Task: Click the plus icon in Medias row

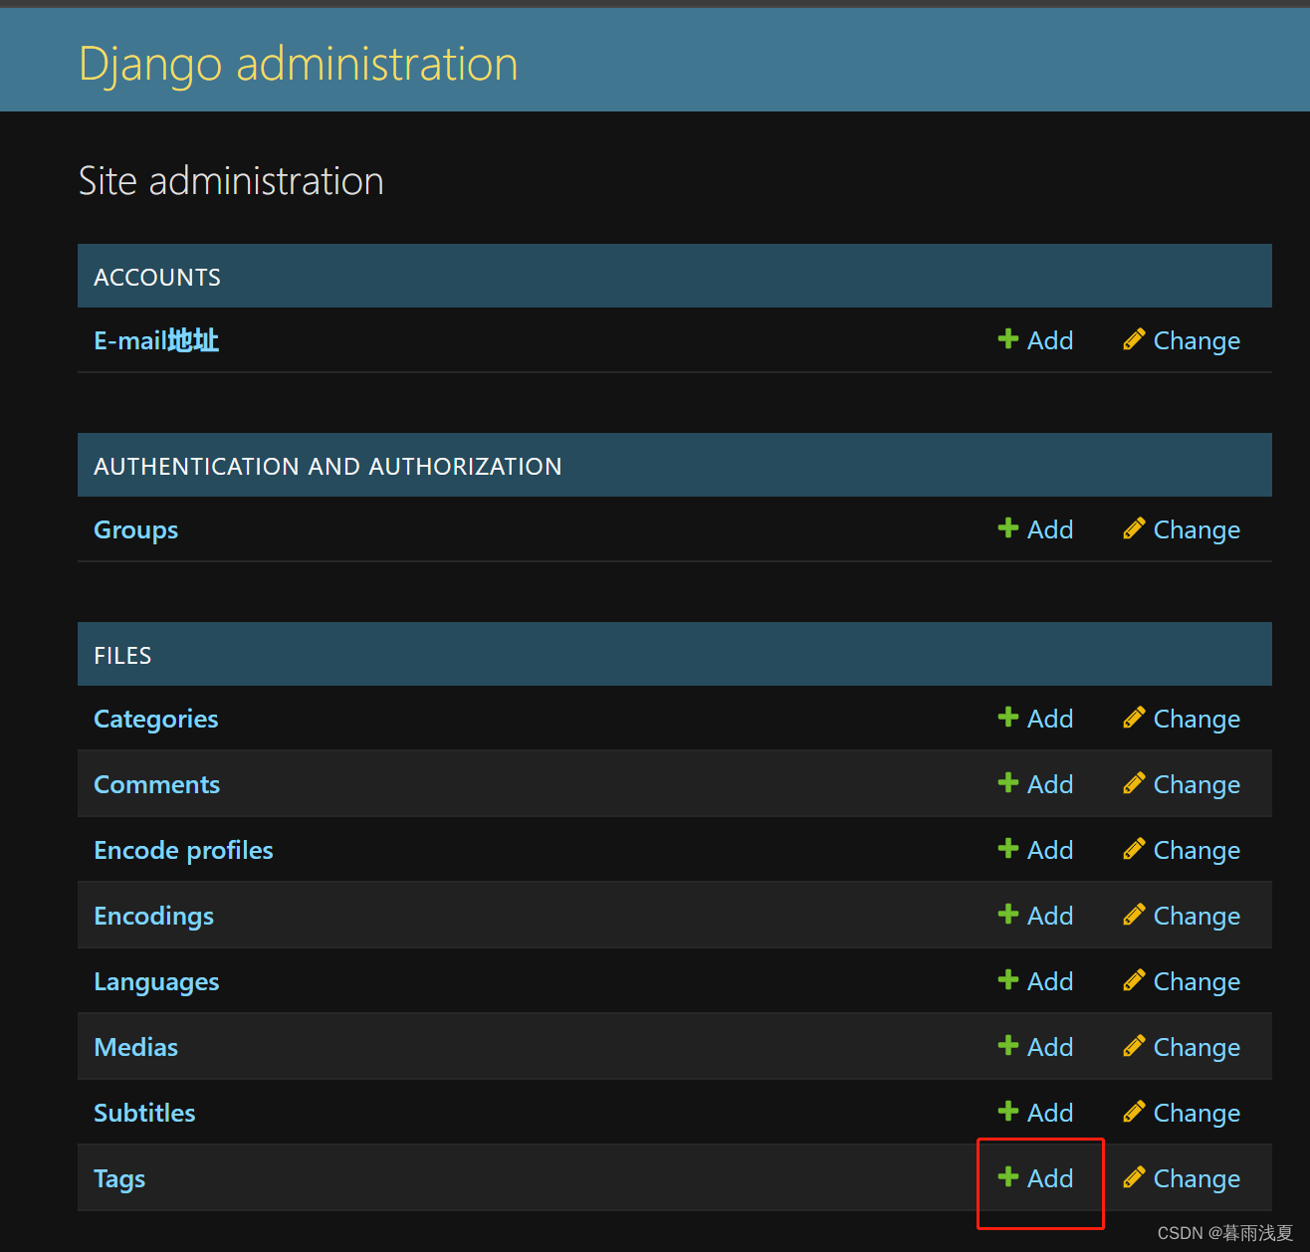Action: 1008,1046
